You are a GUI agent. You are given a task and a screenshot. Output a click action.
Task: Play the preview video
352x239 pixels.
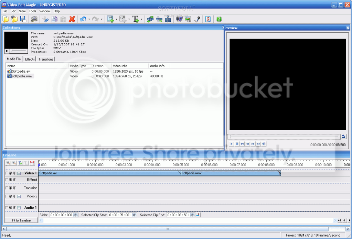tap(232, 144)
